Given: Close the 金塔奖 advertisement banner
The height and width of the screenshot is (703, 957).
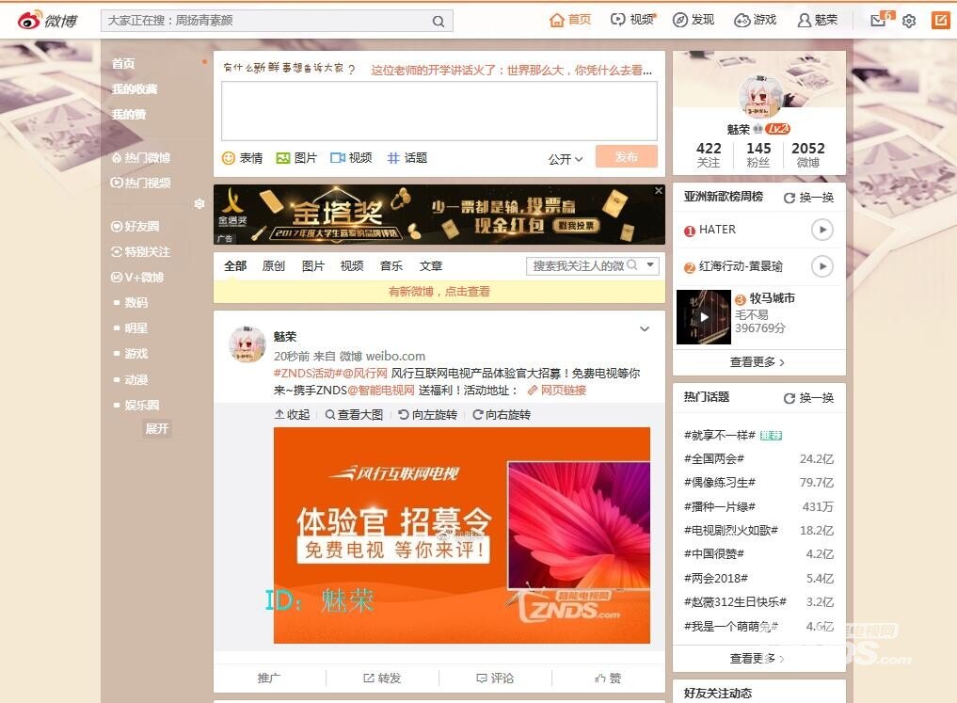Looking at the screenshot, I should pyautogui.click(x=659, y=191).
